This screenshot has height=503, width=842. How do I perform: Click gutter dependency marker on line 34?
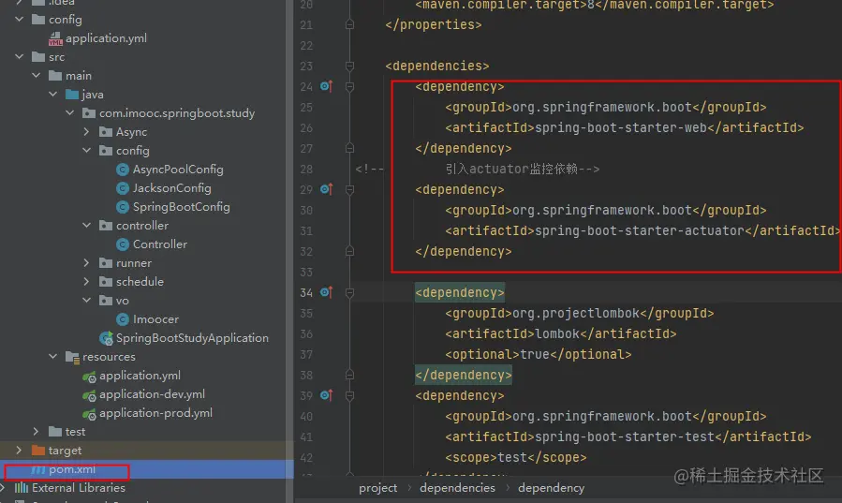point(326,292)
